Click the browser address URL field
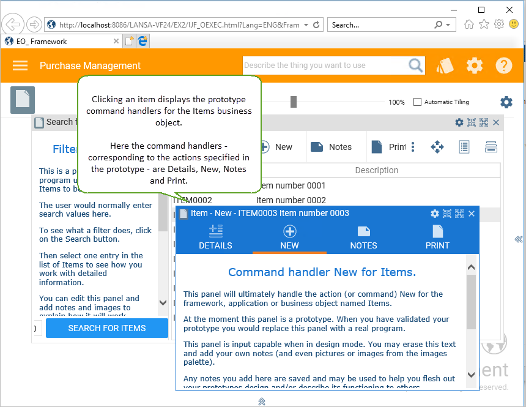This screenshot has height=407, width=526. (179, 25)
